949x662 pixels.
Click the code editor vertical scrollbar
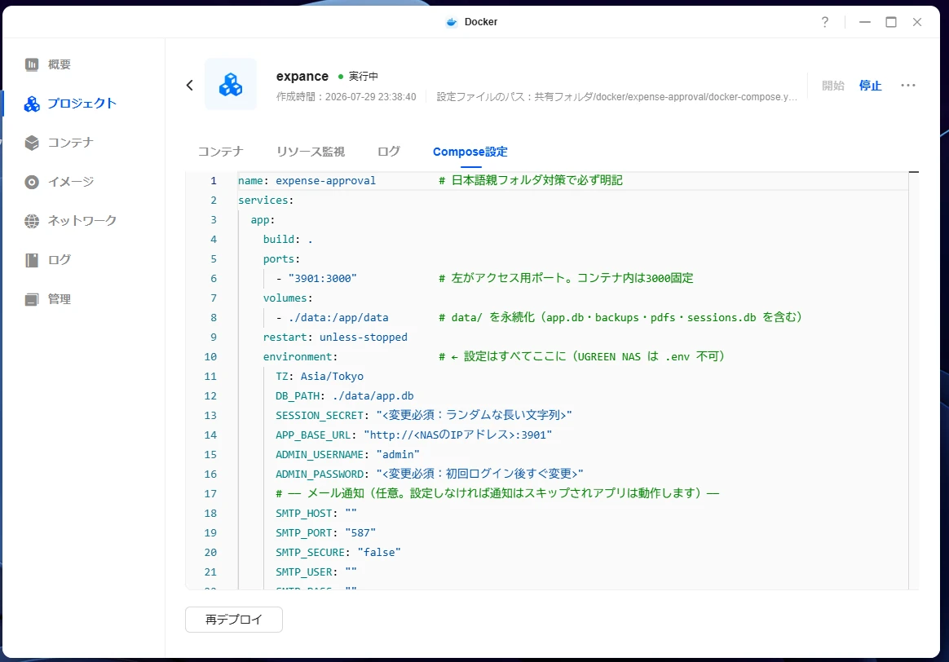pyautogui.click(x=914, y=380)
